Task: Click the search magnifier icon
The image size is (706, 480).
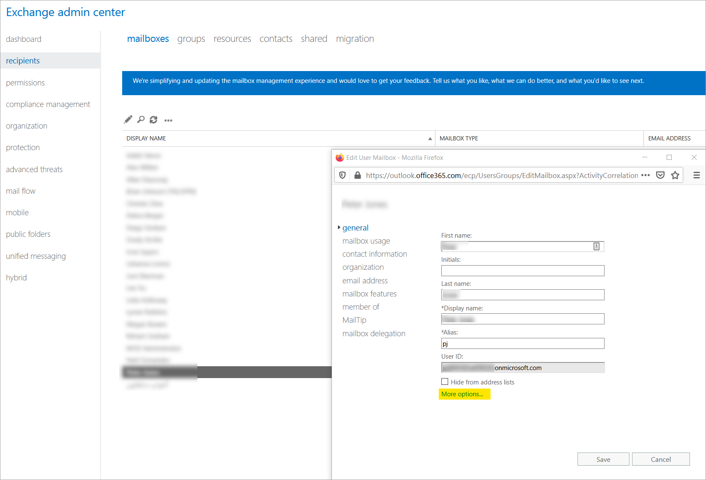Action: 141,120
